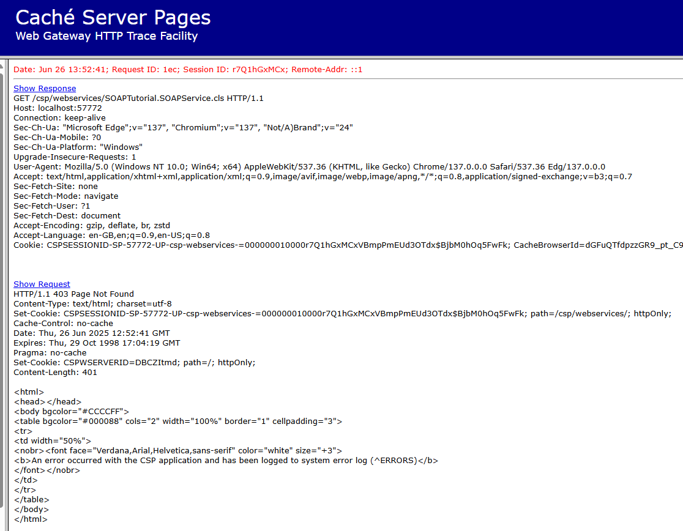Select the Host: localhost:57772 line
The width and height of the screenshot is (683, 531).
(x=58, y=108)
